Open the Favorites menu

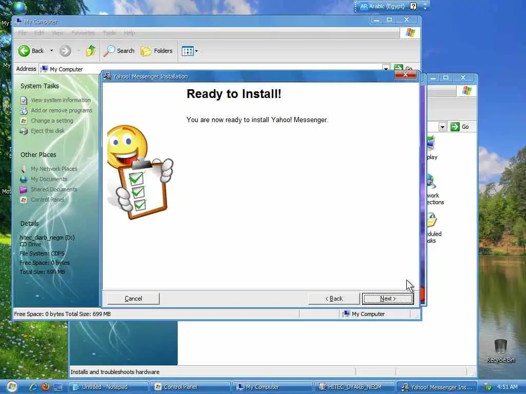tap(83, 33)
